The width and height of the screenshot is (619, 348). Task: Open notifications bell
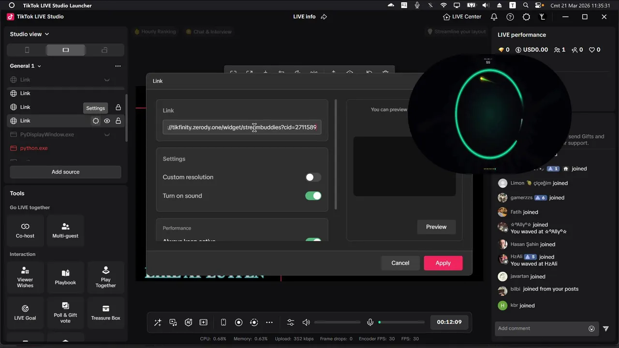(494, 17)
